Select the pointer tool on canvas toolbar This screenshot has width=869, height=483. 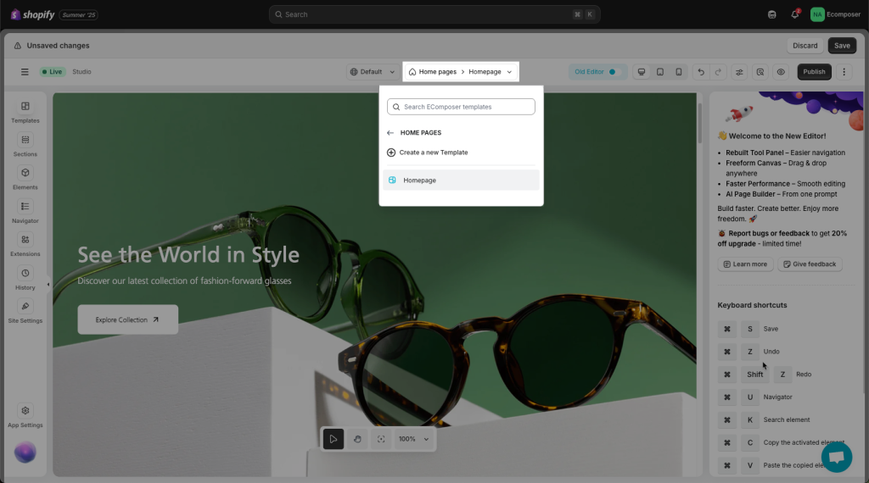333,439
